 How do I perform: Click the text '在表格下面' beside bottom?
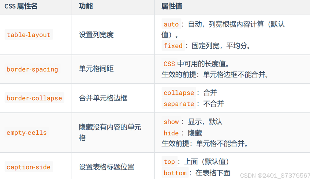(x=213, y=173)
